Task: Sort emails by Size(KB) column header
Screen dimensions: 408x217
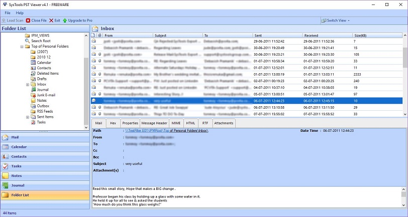Action: pyautogui.click(x=360, y=35)
